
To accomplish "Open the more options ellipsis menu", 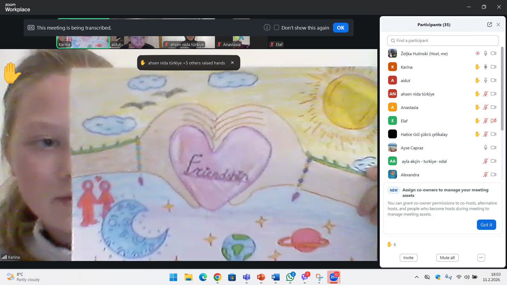I will pos(481,258).
